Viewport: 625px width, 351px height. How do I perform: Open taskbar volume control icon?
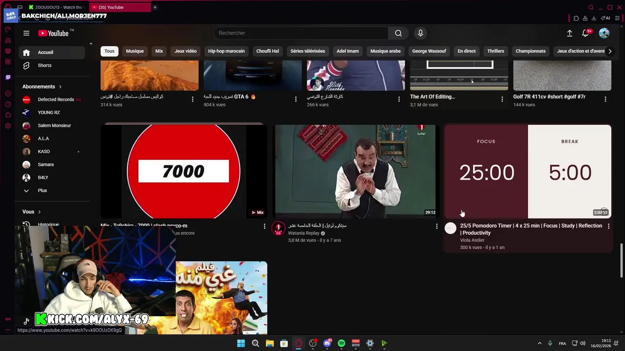coord(583,343)
